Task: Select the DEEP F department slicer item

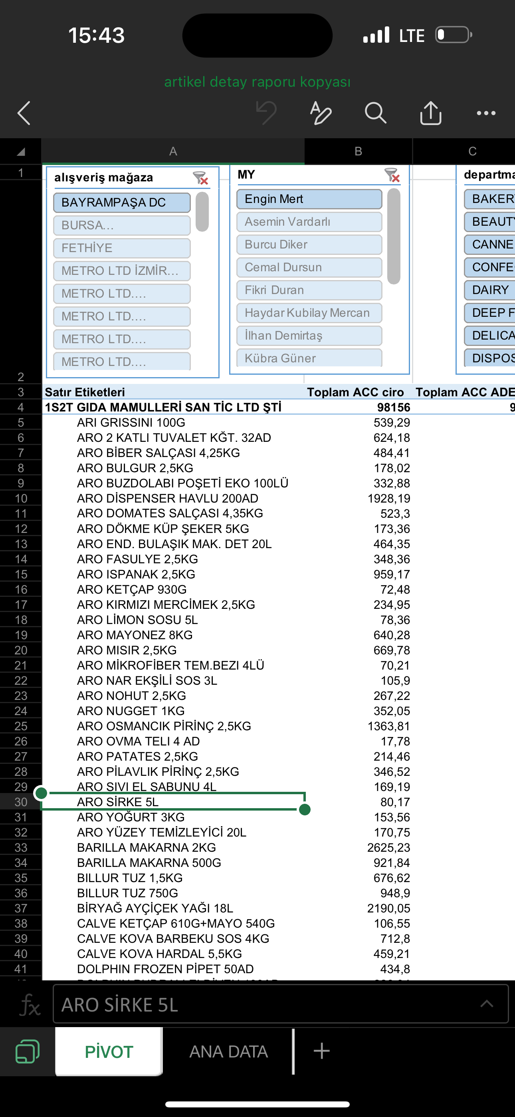Action: coord(490,313)
